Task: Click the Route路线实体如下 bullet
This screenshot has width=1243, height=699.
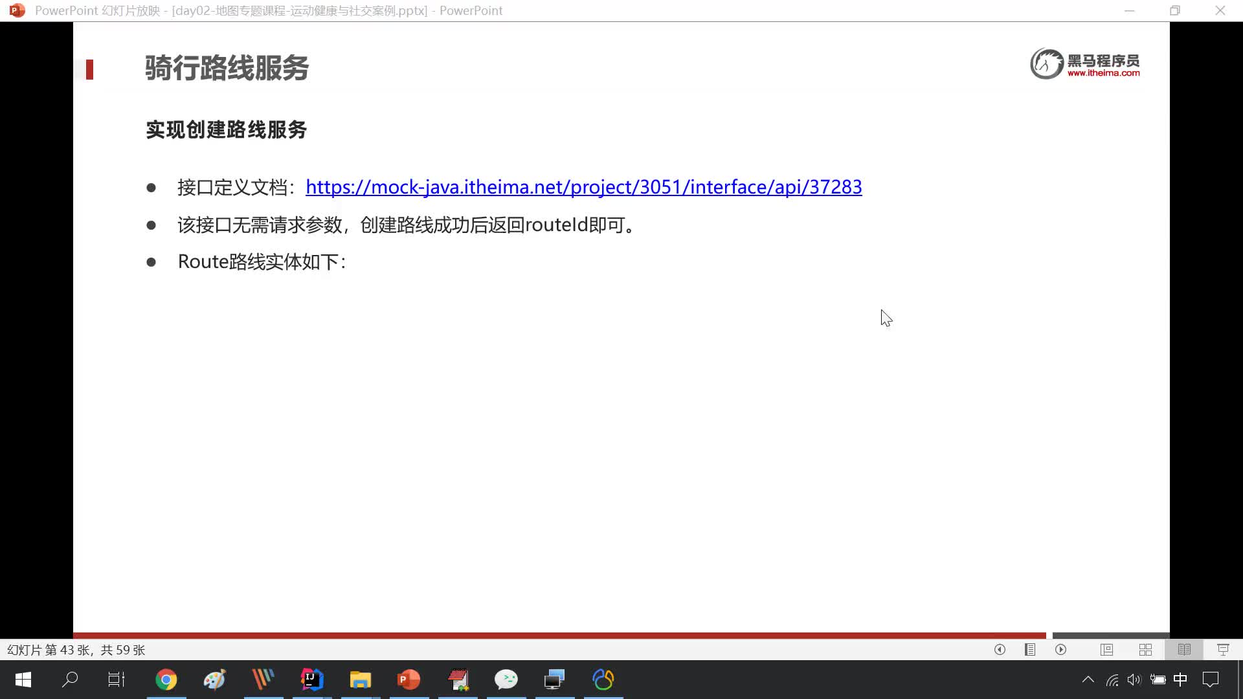Action: point(262,261)
